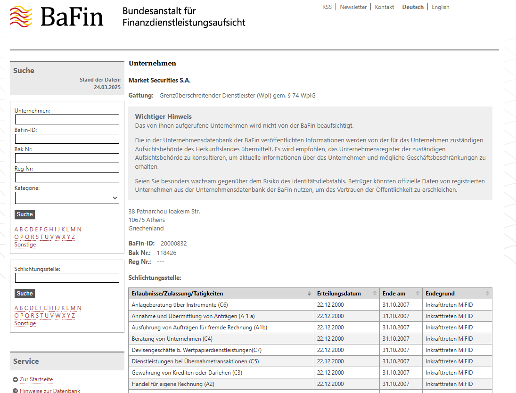Open the RSS link

pyautogui.click(x=327, y=7)
